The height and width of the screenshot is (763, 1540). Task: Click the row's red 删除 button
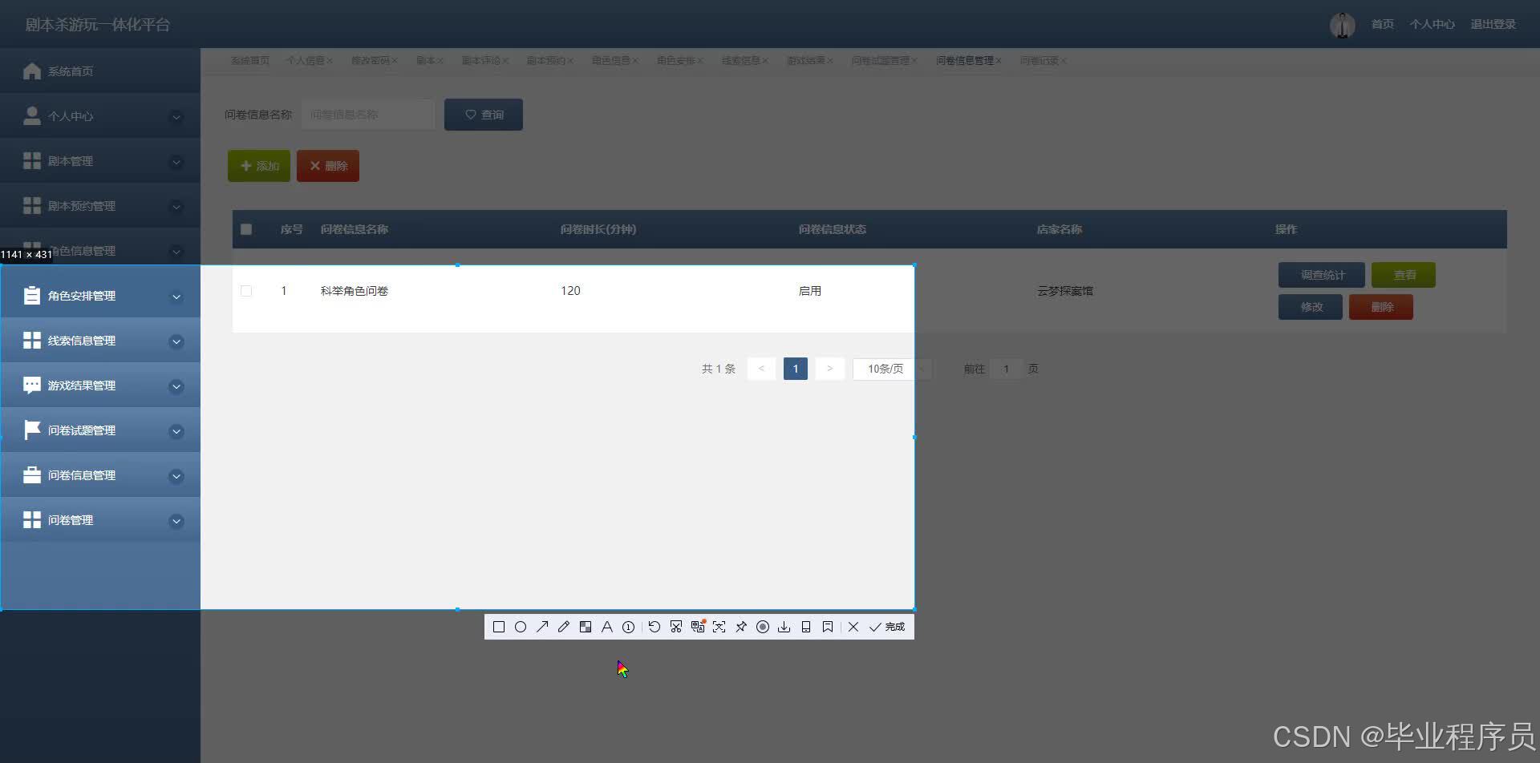pyautogui.click(x=1381, y=307)
